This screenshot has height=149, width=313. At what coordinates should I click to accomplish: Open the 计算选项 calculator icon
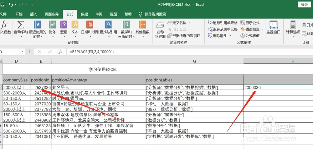click(293, 25)
